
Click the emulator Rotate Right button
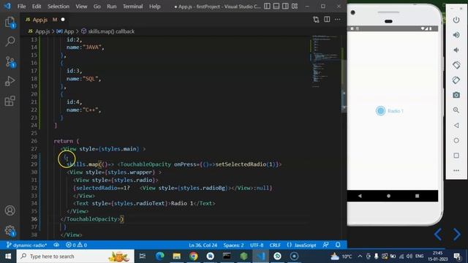(456, 80)
